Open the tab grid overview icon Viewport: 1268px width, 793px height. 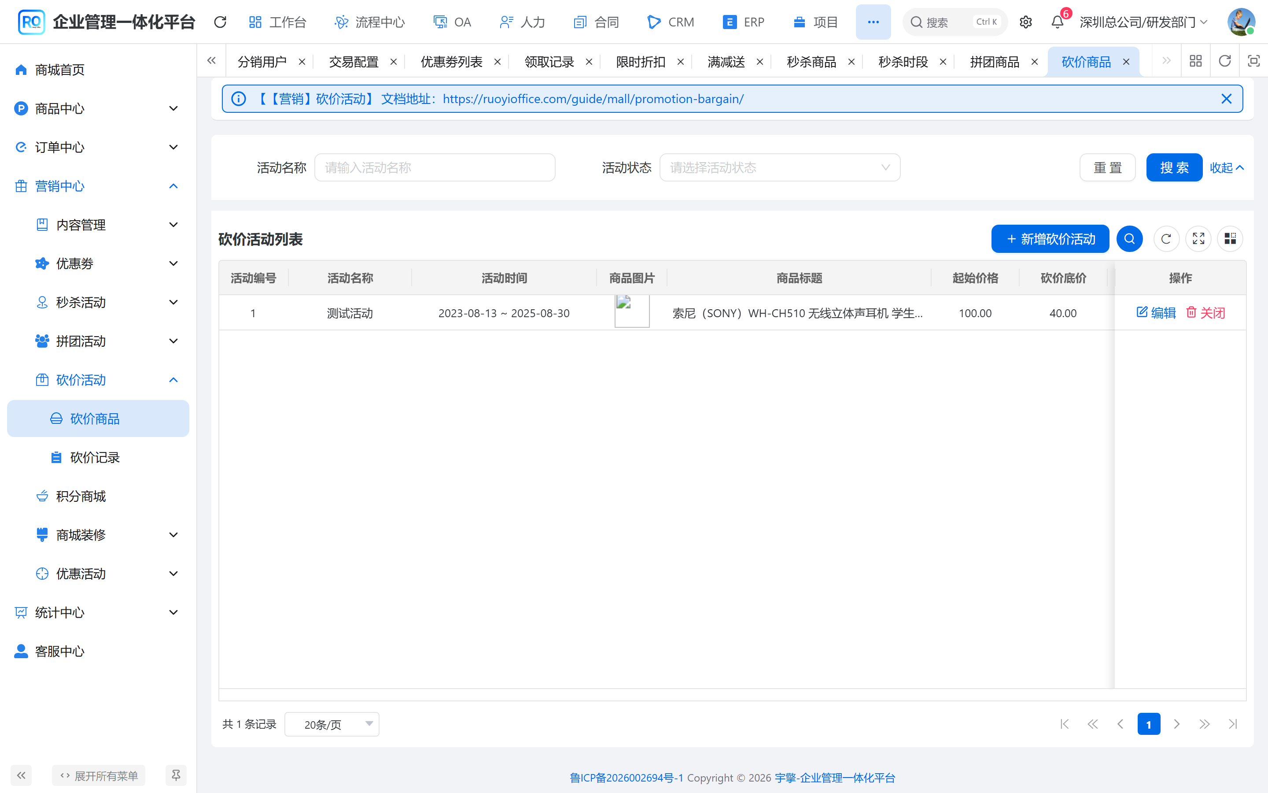(x=1196, y=61)
